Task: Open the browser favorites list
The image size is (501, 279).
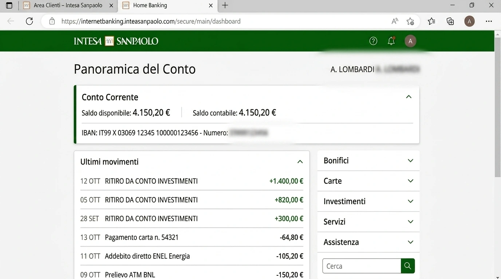Action: tap(431, 21)
